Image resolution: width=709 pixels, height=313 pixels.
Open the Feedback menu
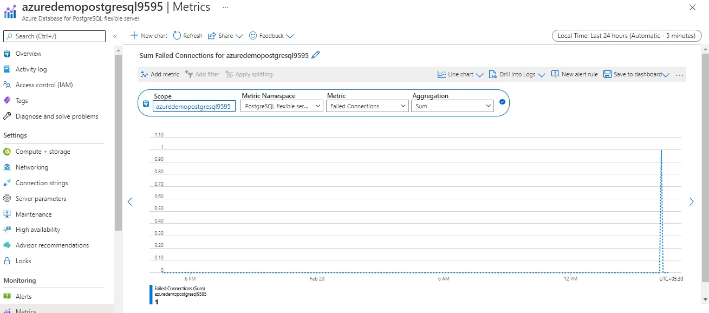point(271,36)
